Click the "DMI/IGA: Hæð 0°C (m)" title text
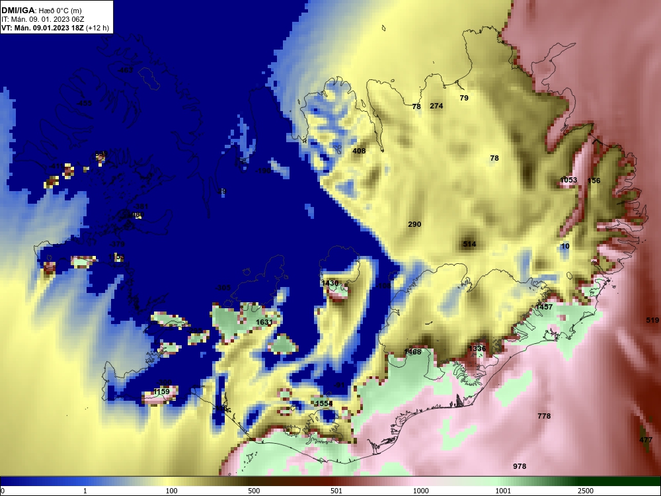This screenshot has width=661, height=496. coord(40,11)
